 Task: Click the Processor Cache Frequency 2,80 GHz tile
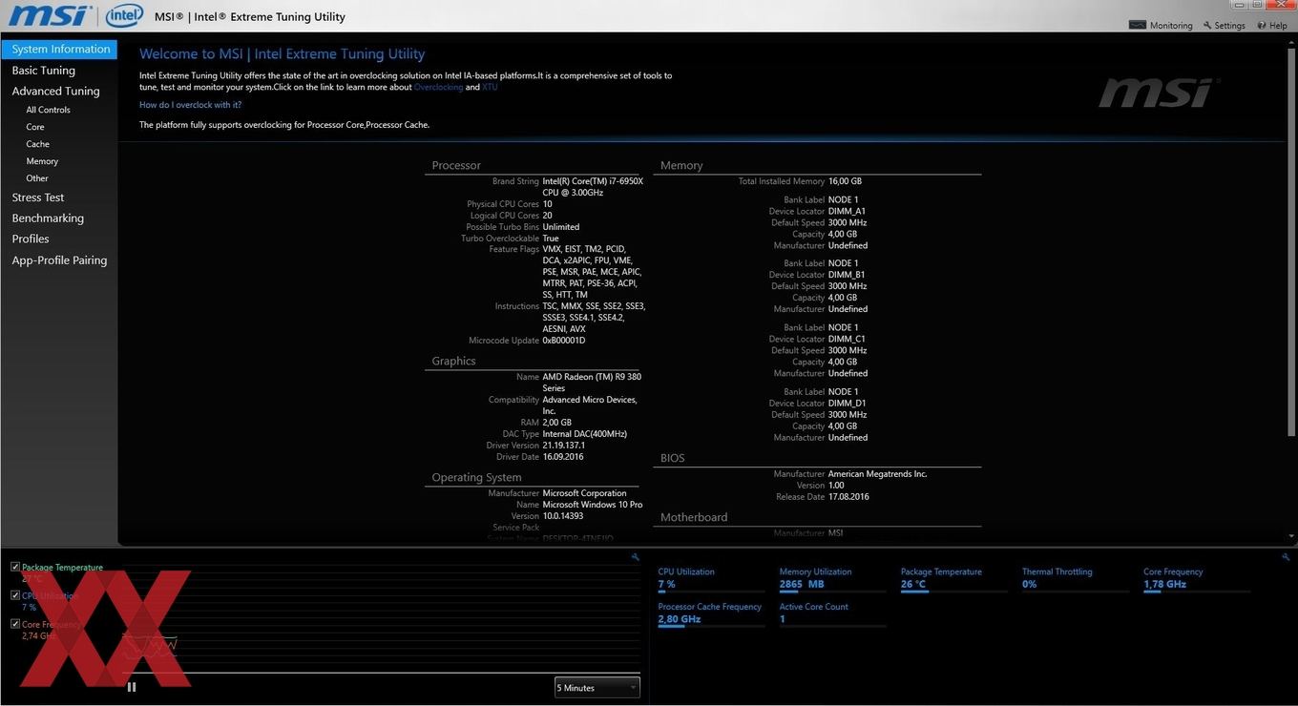coord(711,614)
